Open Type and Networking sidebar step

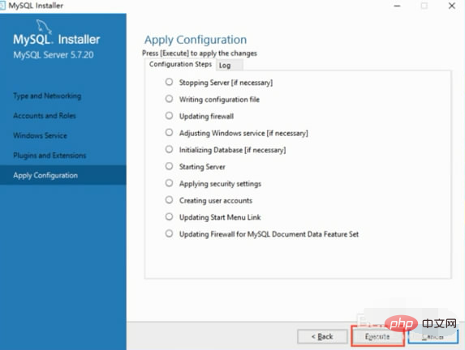[x=47, y=96]
